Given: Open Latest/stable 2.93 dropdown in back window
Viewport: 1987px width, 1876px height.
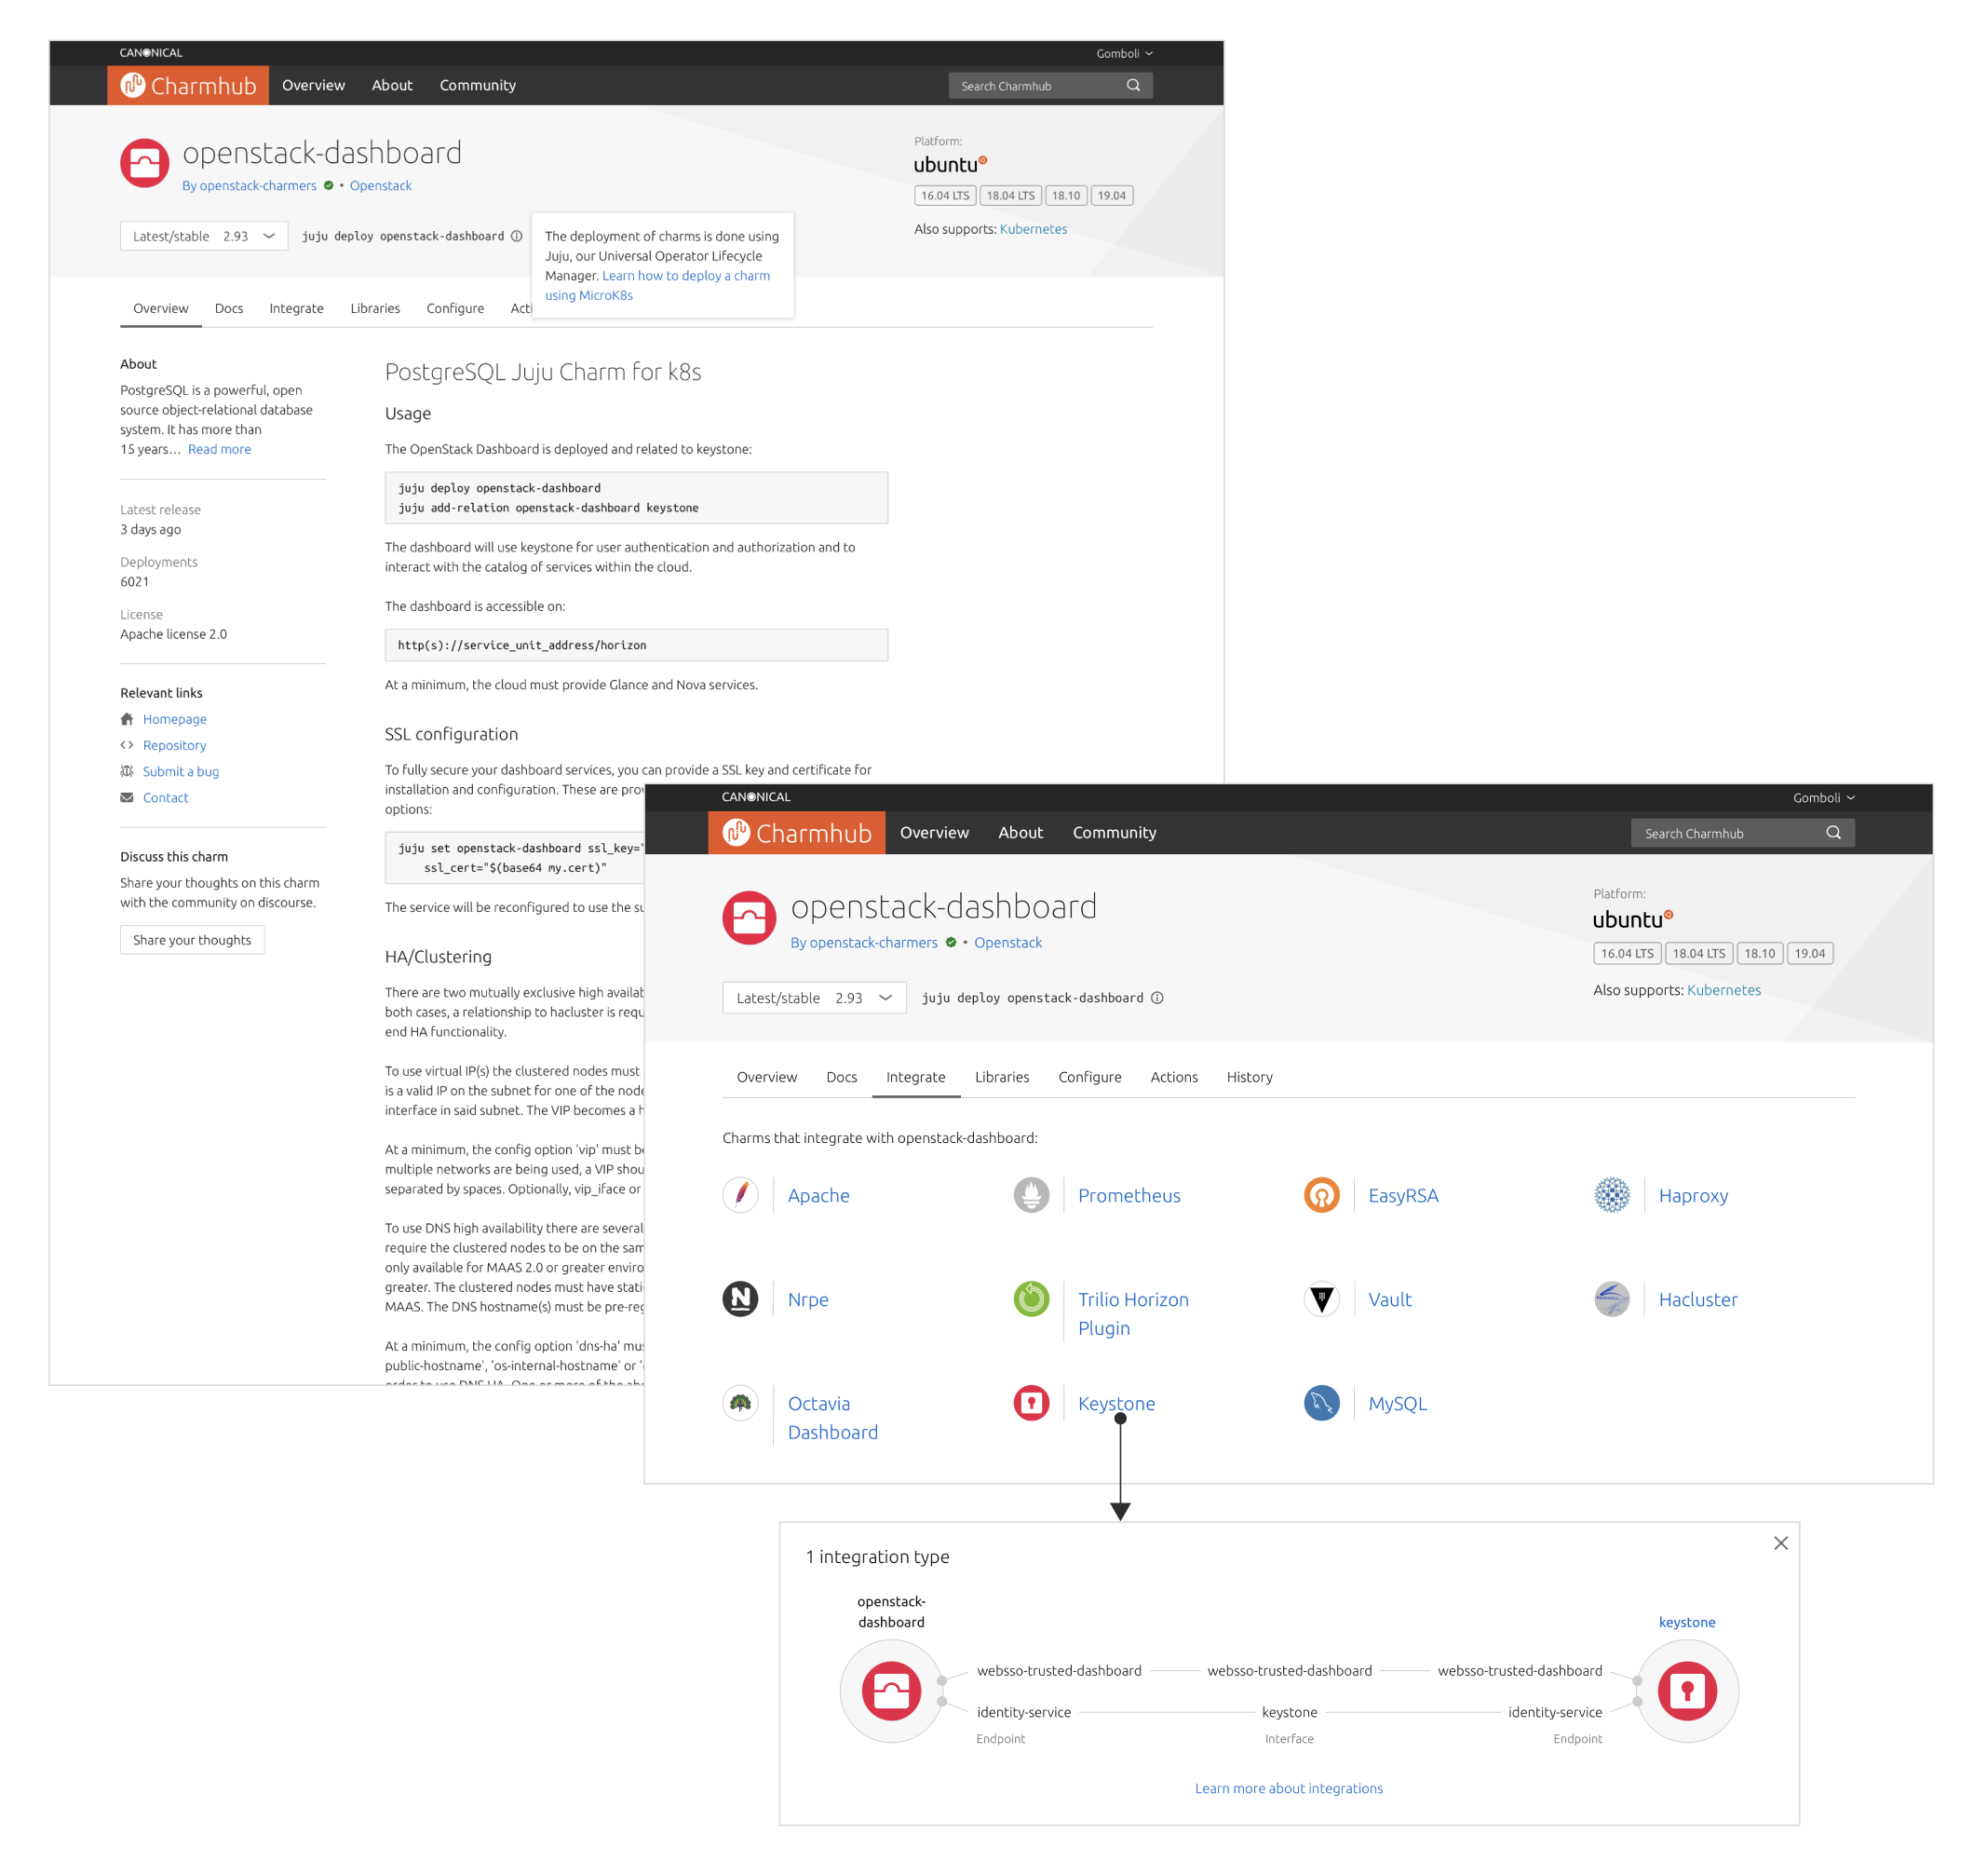Looking at the screenshot, I should [x=204, y=236].
